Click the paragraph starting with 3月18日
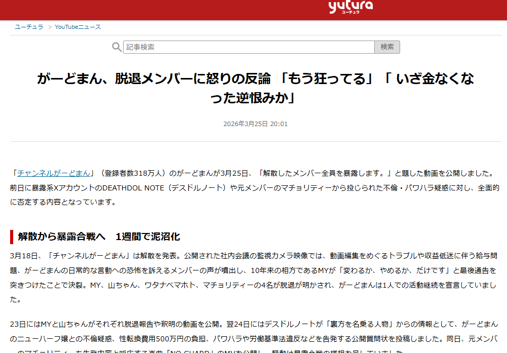This screenshot has height=353, width=507. pyautogui.click(x=253, y=278)
